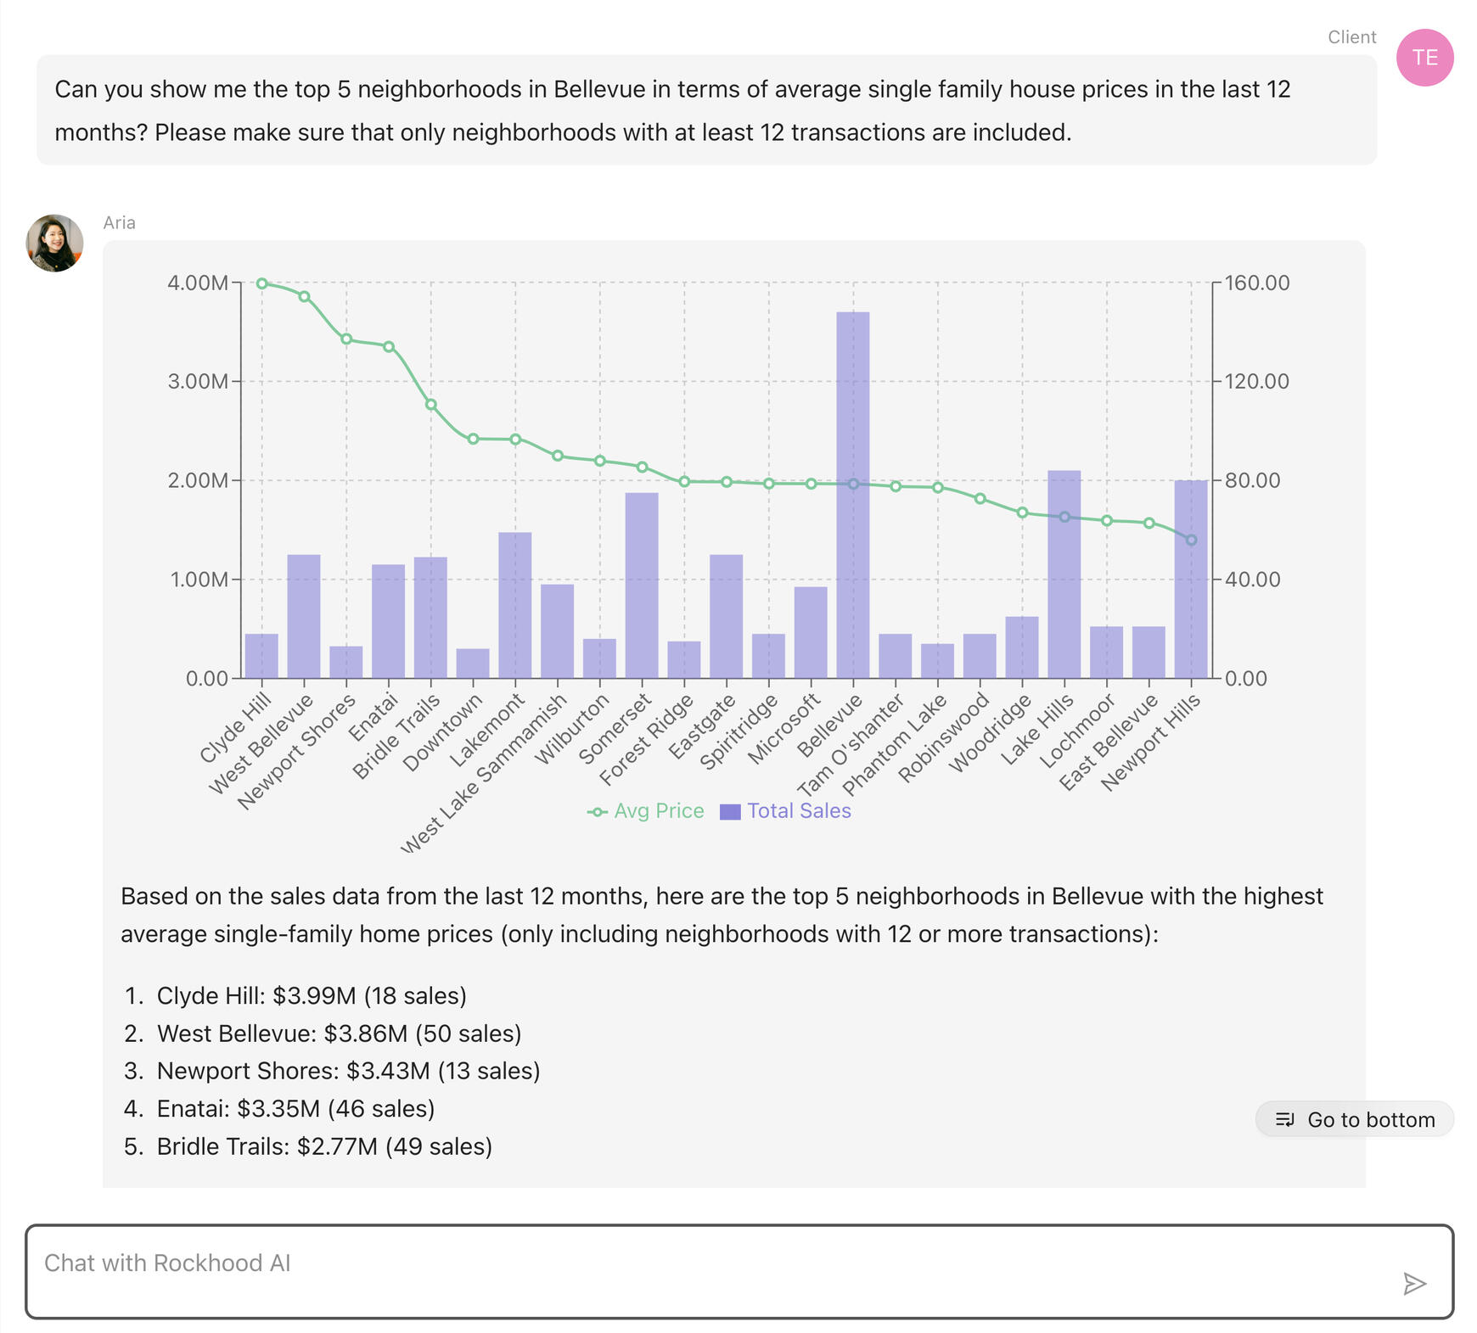The width and height of the screenshot is (1477, 1333).
Task: Click Aria's profile photo avatar
Action: [55, 243]
